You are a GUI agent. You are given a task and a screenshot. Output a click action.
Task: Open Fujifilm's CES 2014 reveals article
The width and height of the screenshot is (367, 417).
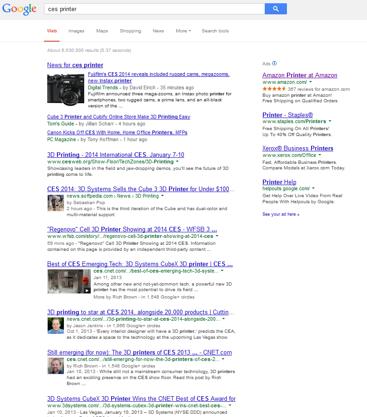[x=158, y=77]
